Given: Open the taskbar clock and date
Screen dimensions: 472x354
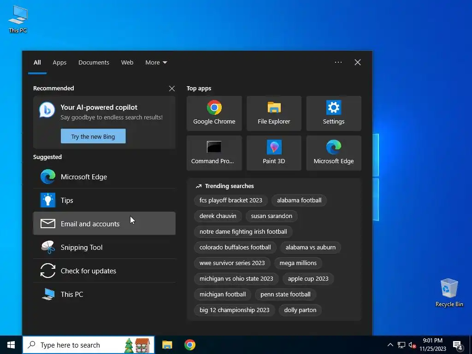Looking at the screenshot, I should coord(432,345).
